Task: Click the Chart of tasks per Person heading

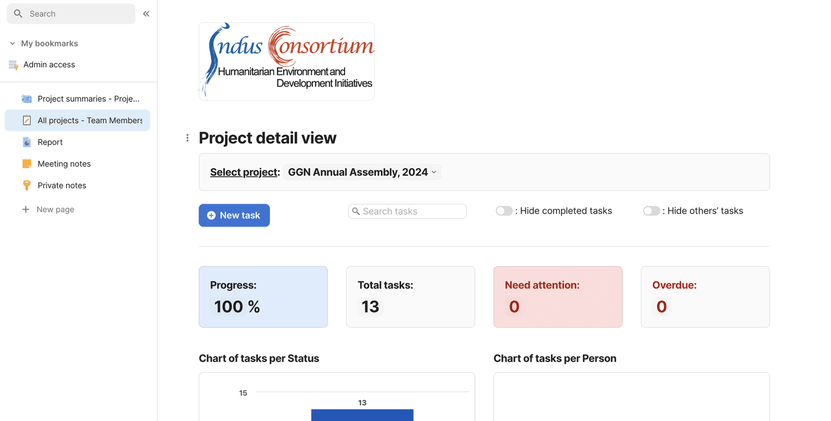Action: (x=555, y=358)
